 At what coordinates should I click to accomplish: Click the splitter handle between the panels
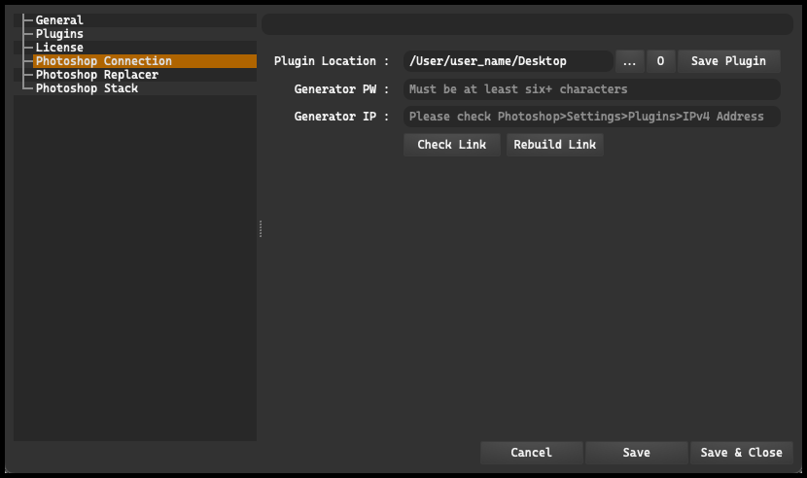pos(261,229)
